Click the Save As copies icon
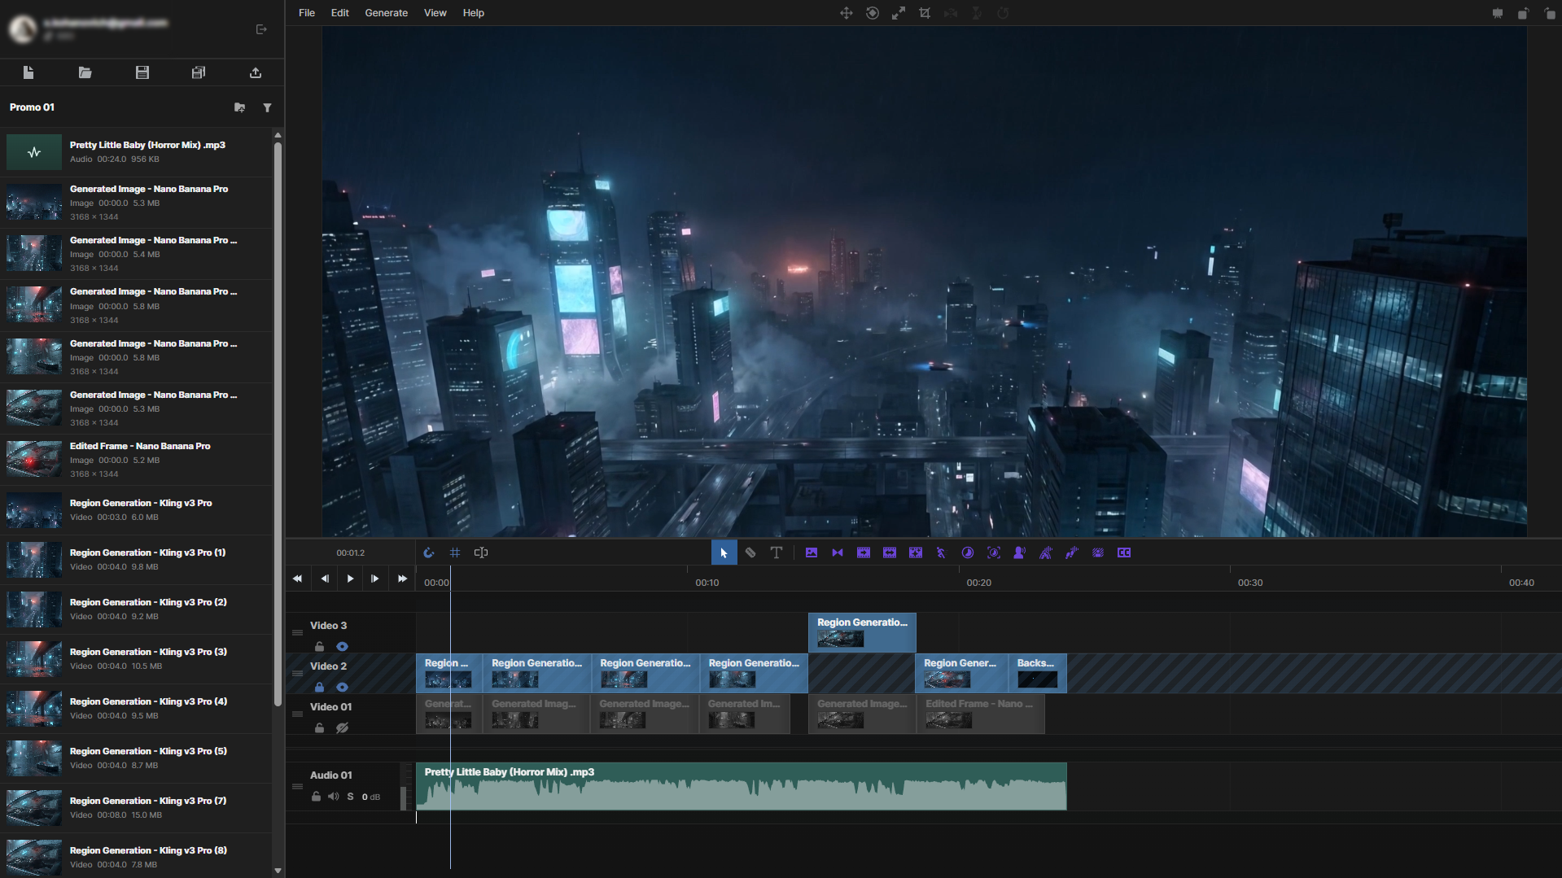 coord(199,72)
